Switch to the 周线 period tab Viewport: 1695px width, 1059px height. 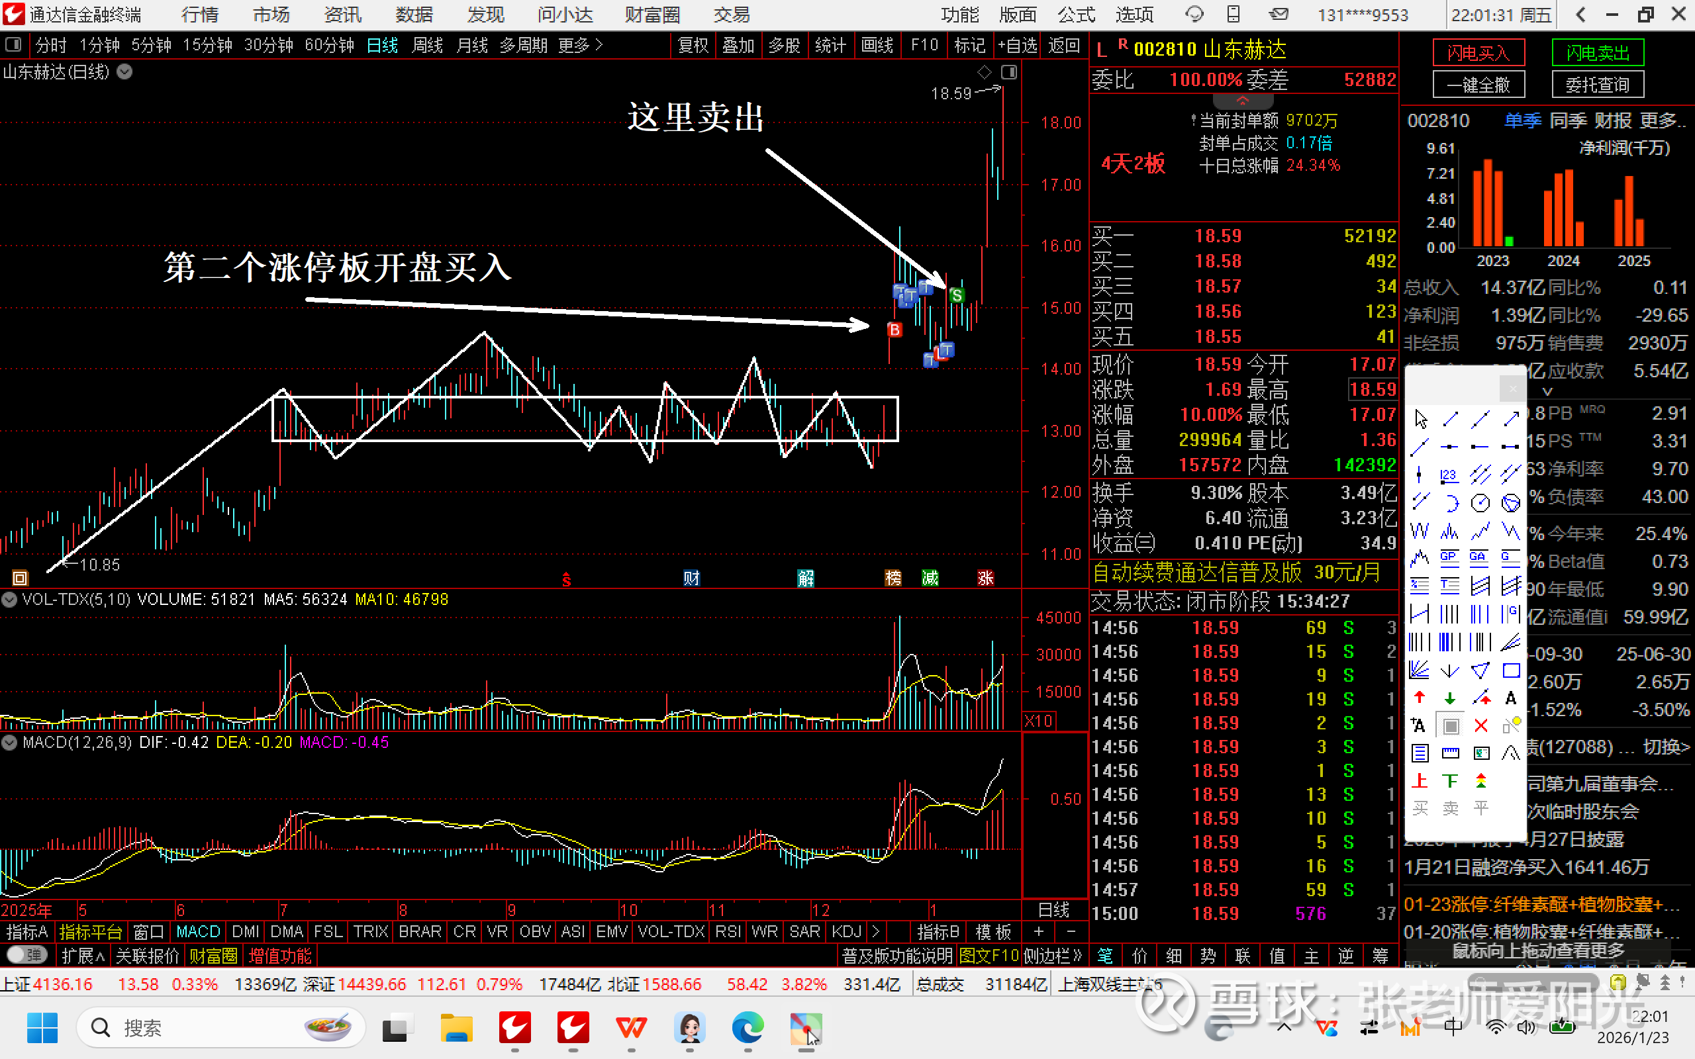click(x=427, y=46)
